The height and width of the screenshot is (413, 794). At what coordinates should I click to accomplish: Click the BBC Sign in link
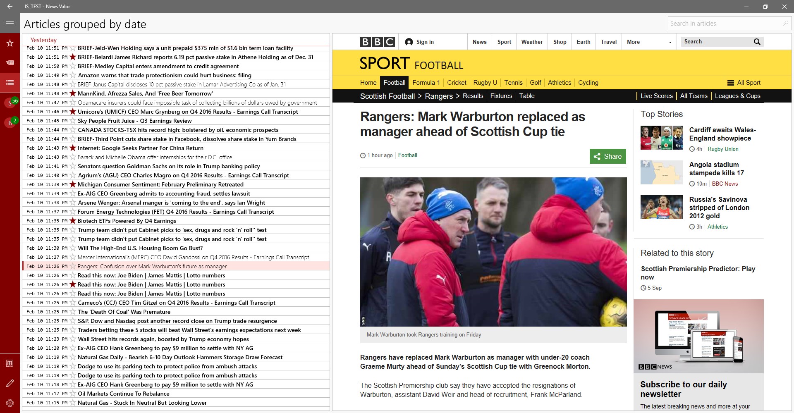[419, 42]
